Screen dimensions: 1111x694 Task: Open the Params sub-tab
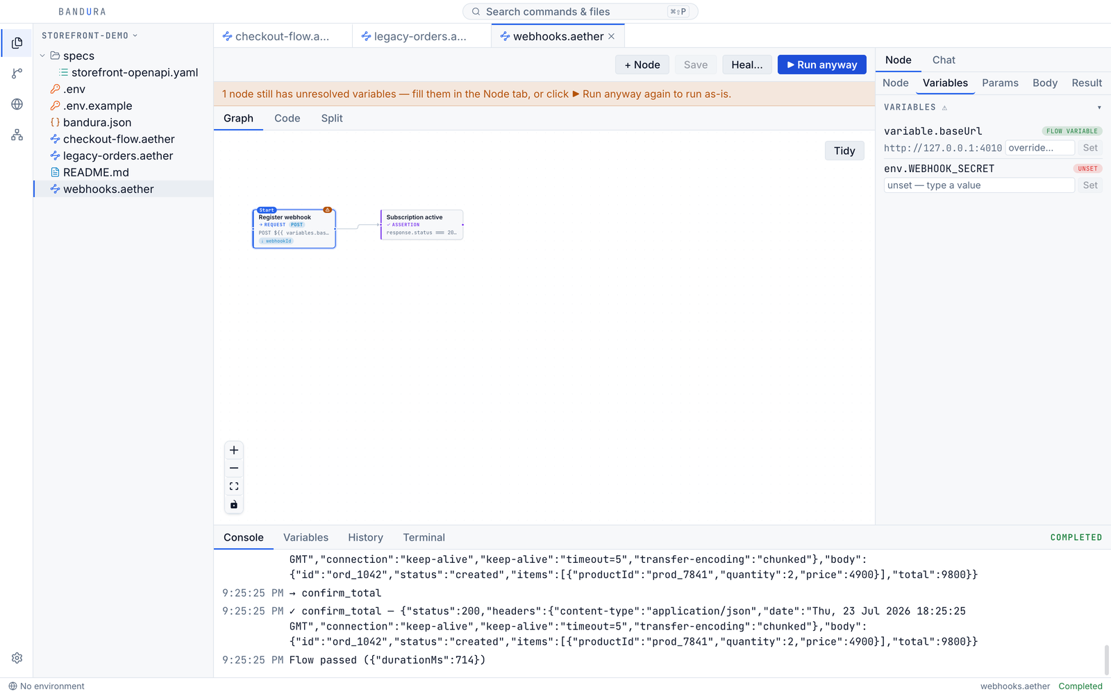click(x=1000, y=83)
